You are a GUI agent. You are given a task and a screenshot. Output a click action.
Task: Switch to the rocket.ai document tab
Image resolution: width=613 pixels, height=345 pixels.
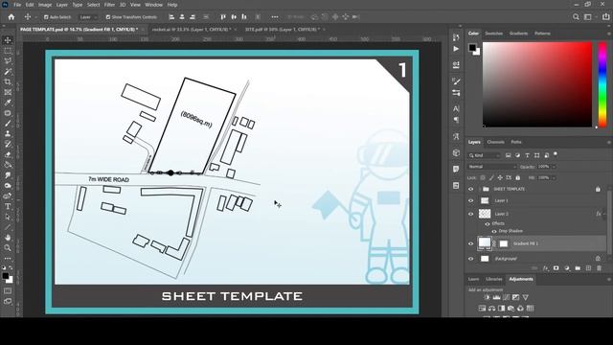tap(192, 30)
